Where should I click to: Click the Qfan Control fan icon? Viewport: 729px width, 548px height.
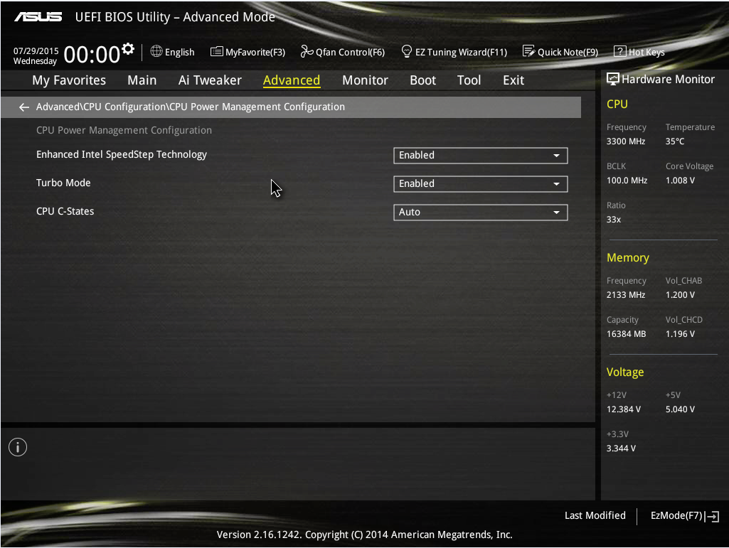pyautogui.click(x=307, y=51)
